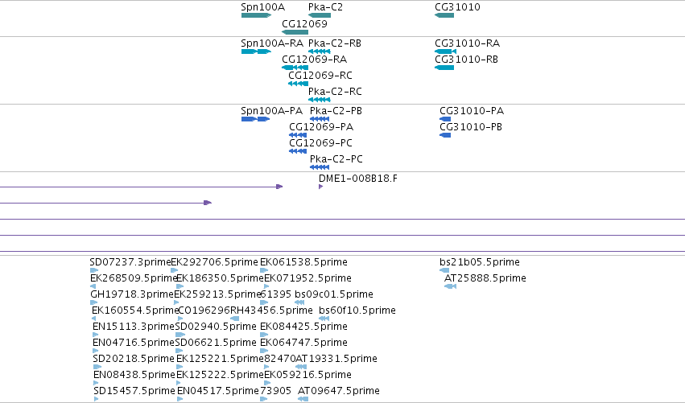The height and width of the screenshot is (403, 685).
Task: Click the DME1-008B18.F arrowhead marker
Action: (x=320, y=187)
